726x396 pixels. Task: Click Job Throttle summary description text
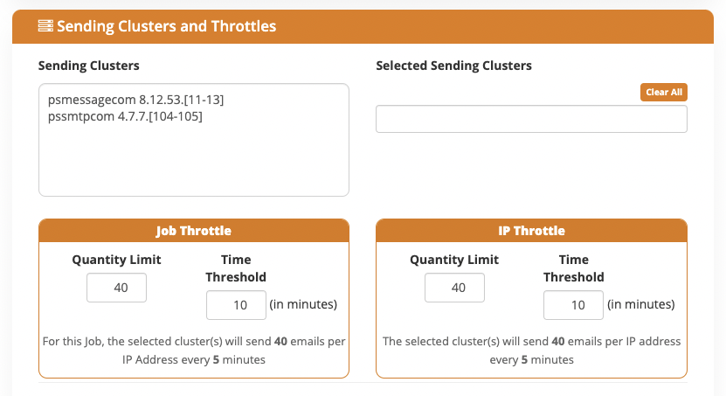(194, 351)
